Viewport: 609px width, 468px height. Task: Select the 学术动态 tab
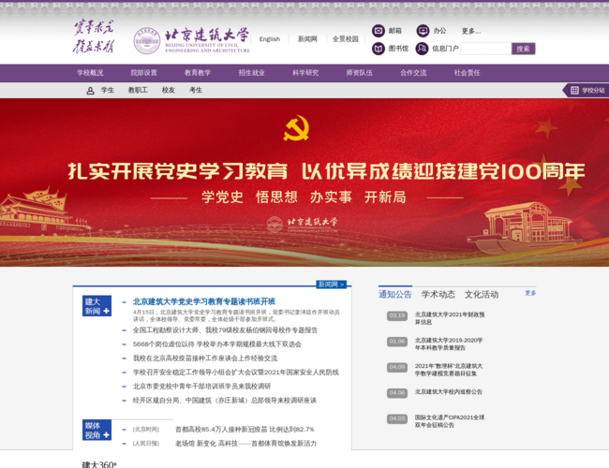438,294
